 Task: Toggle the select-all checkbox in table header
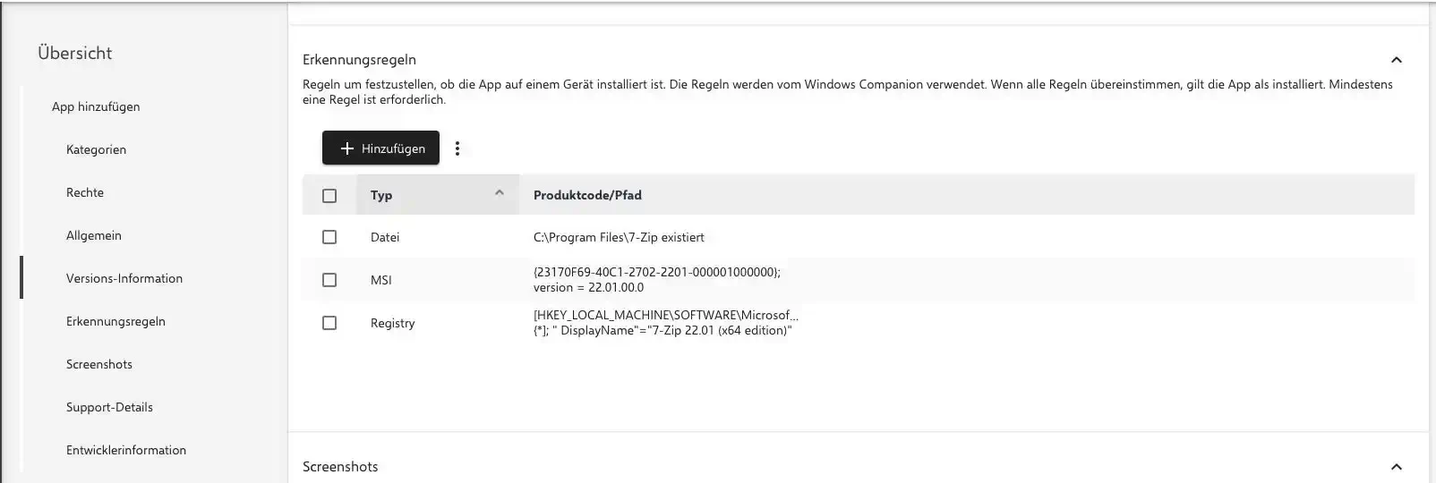coord(329,195)
